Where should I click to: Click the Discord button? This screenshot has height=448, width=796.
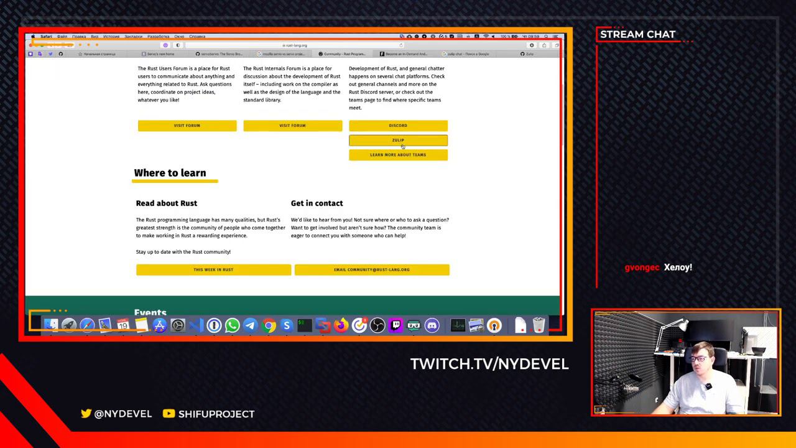tap(398, 126)
